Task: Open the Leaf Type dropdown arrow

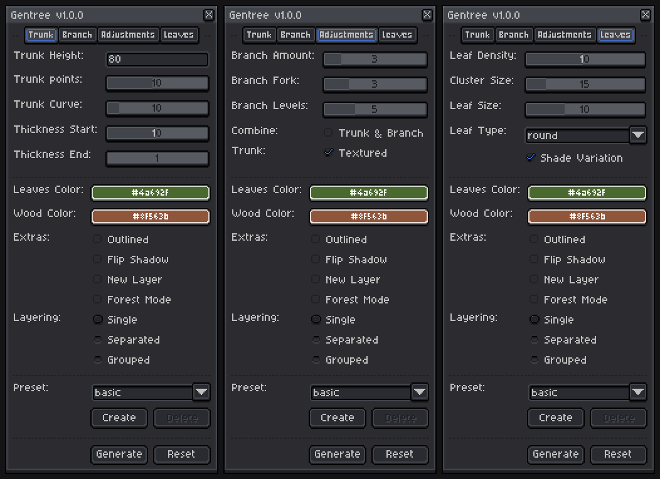Action: click(x=638, y=135)
